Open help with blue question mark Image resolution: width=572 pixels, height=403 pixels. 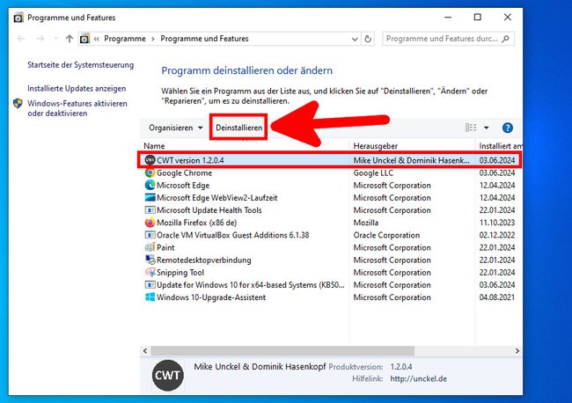[508, 128]
